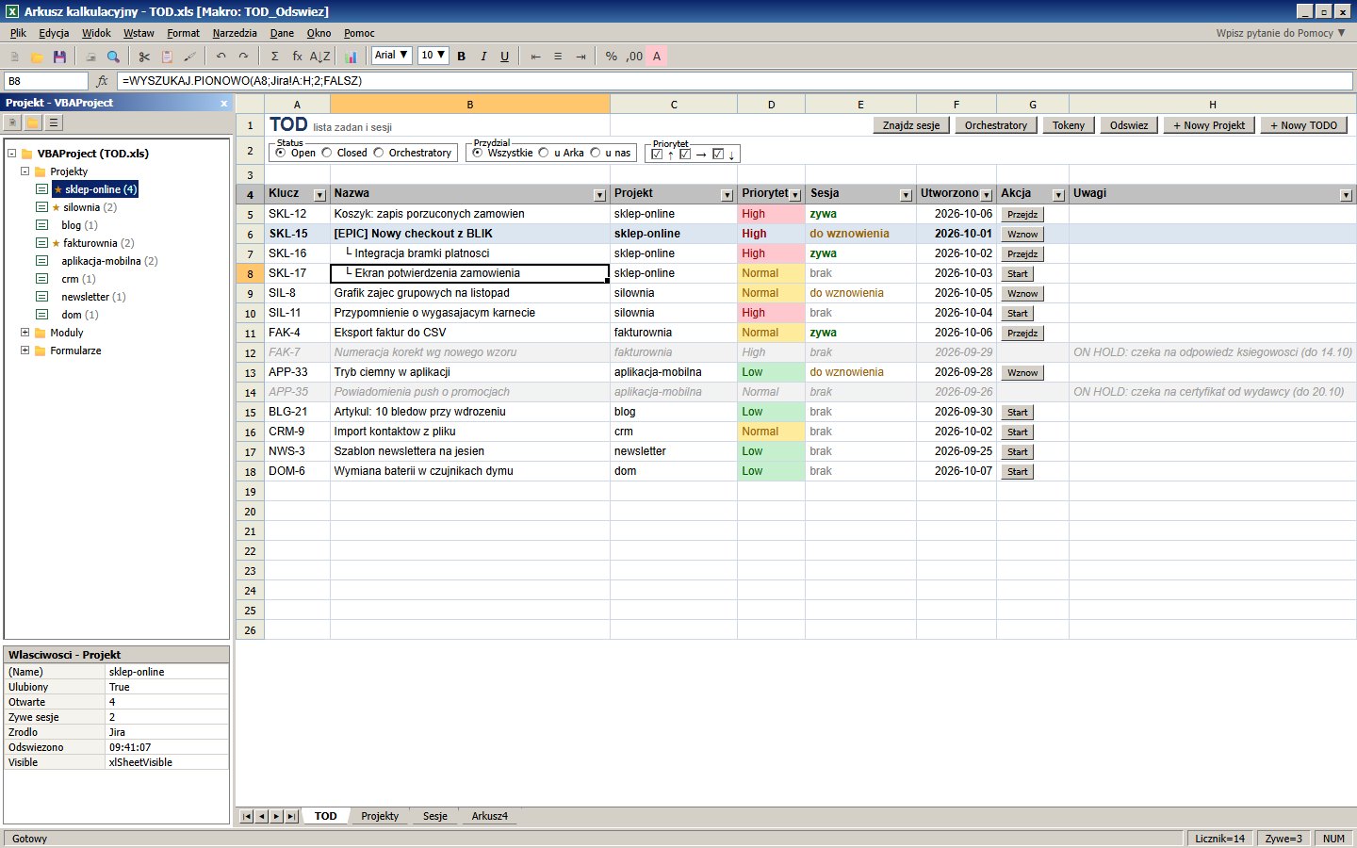Click the pink fill color A swatch
Viewport: 1357px width, 848px height.
(657, 57)
